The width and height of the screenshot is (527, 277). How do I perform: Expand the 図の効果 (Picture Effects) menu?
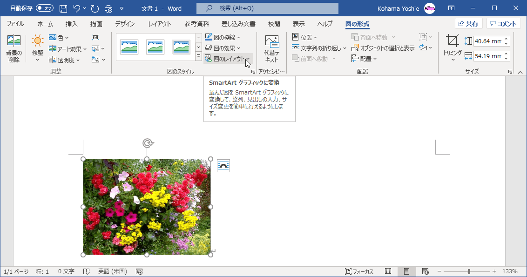click(x=223, y=47)
